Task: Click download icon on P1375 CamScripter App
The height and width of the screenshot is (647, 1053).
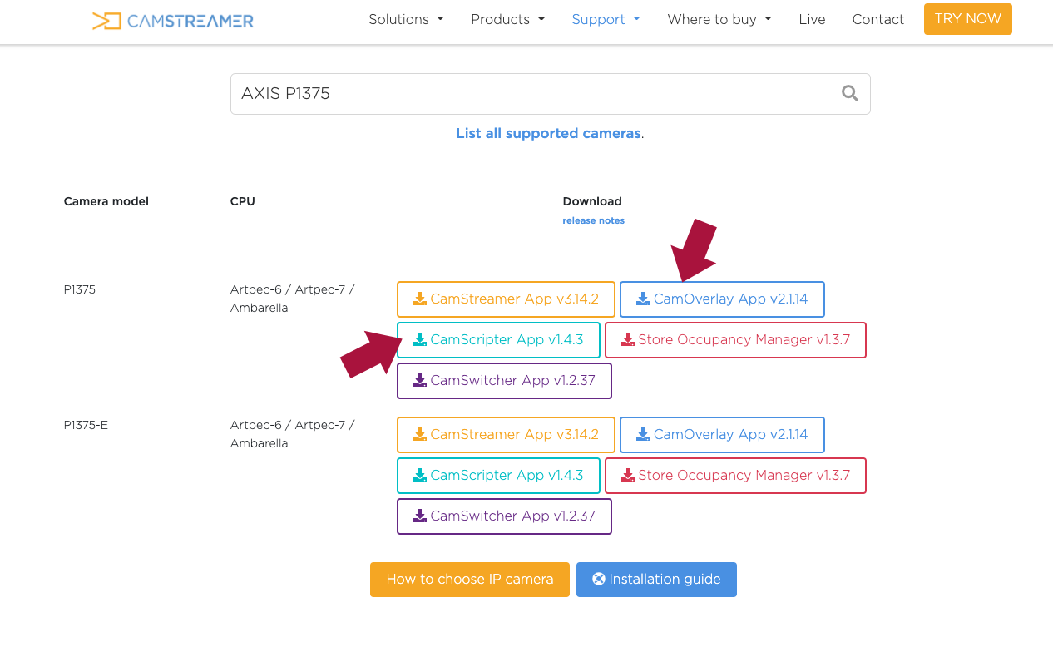Action: (x=420, y=340)
